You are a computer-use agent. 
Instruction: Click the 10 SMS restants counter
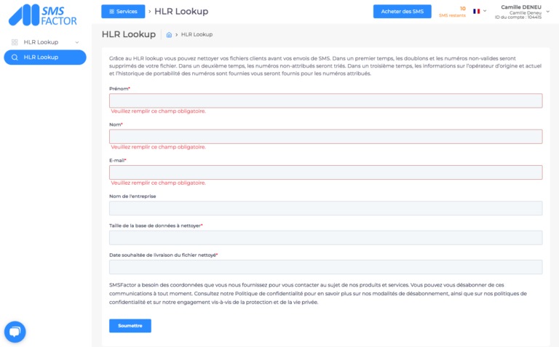[x=453, y=12]
